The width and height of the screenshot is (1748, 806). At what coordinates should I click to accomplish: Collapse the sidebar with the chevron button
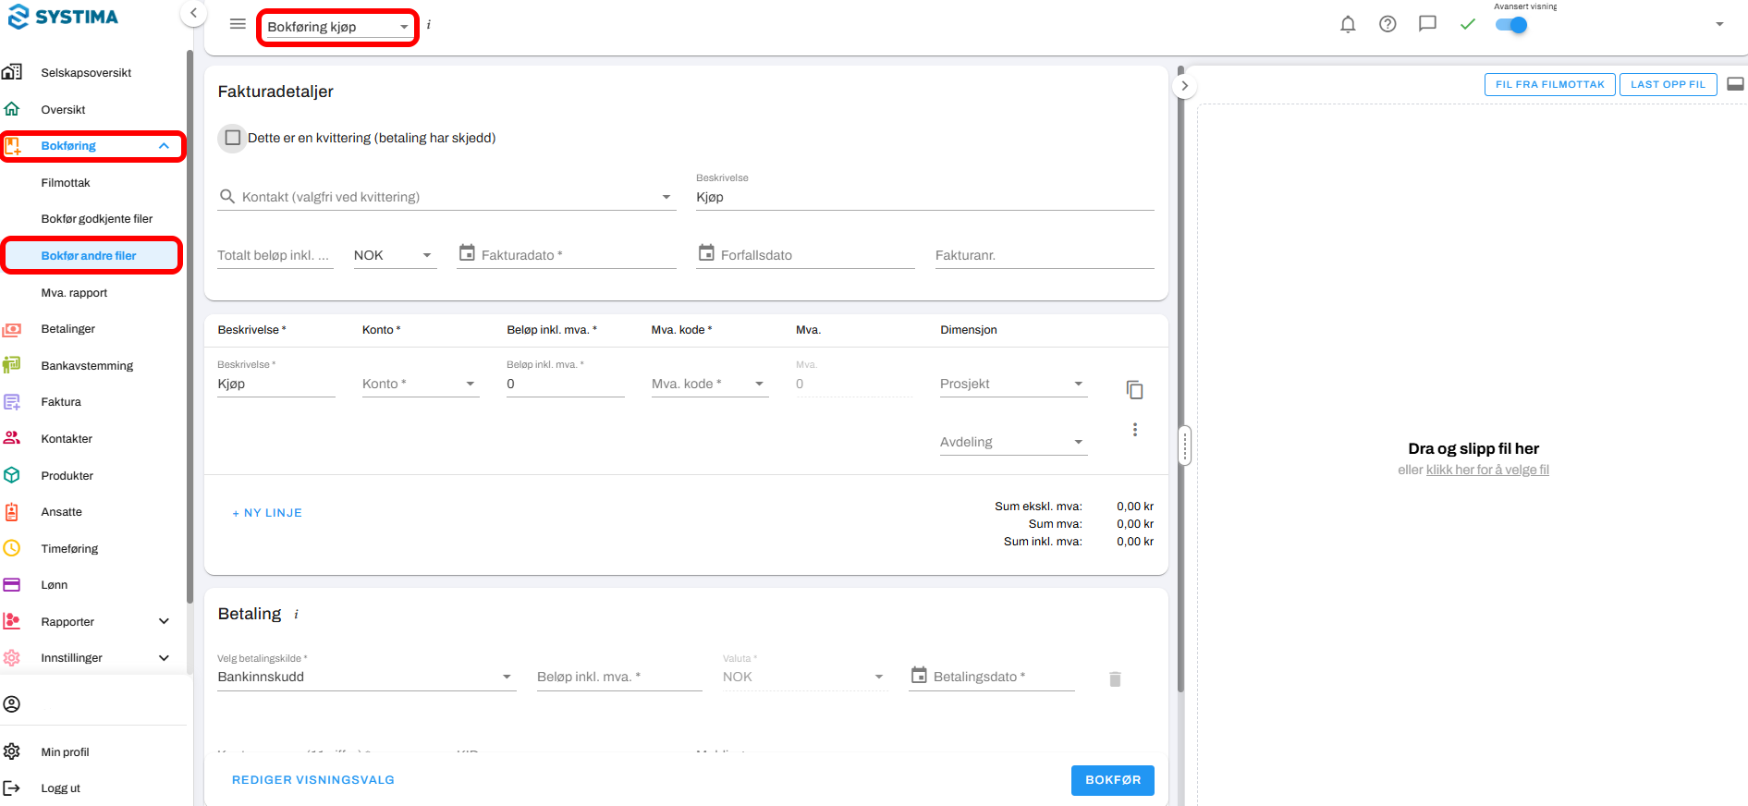[193, 13]
